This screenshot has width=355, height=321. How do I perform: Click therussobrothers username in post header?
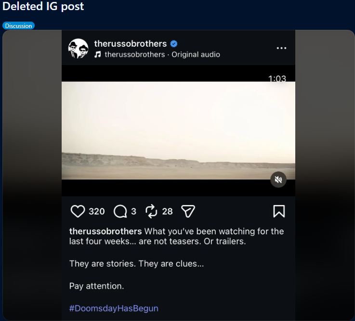130,44
